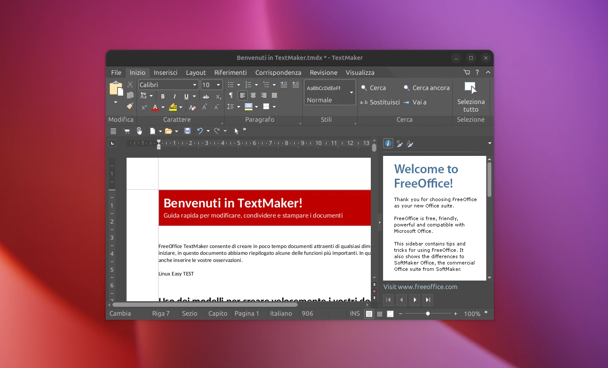608x368 pixels.
Task: Select the subscript icon
Action: [x=219, y=96]
